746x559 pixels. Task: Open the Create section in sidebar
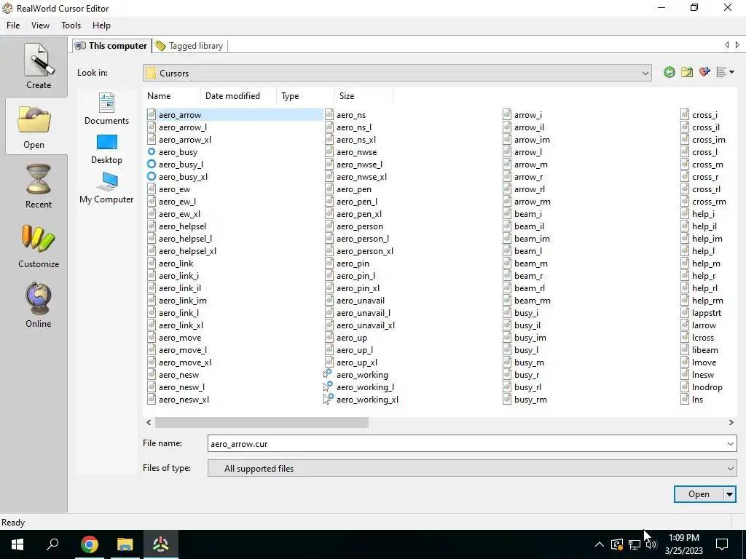pyautogui.click(x=38, y=66)
